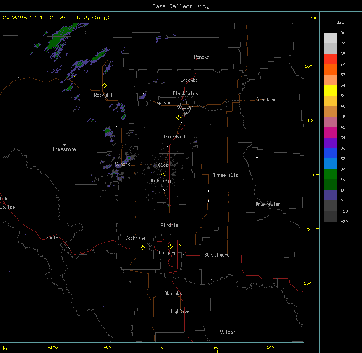
Task: Click the purple 10 dBZ legend swatch
Action: 330,195
